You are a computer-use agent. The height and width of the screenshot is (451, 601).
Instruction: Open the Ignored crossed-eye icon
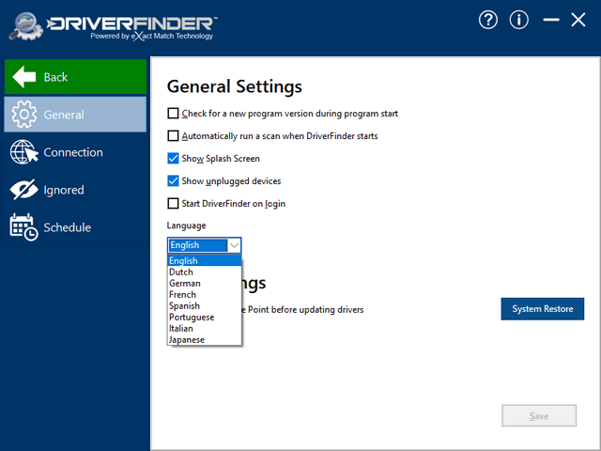(23, 190)
